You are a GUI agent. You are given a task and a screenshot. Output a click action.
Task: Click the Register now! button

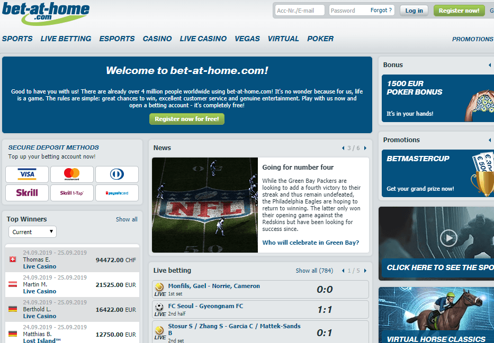[459, 11]
